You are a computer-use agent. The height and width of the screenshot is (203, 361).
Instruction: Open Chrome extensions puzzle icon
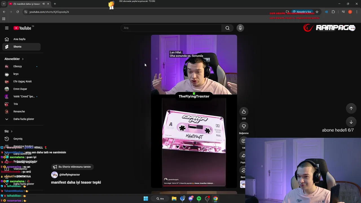pos(333,12)
